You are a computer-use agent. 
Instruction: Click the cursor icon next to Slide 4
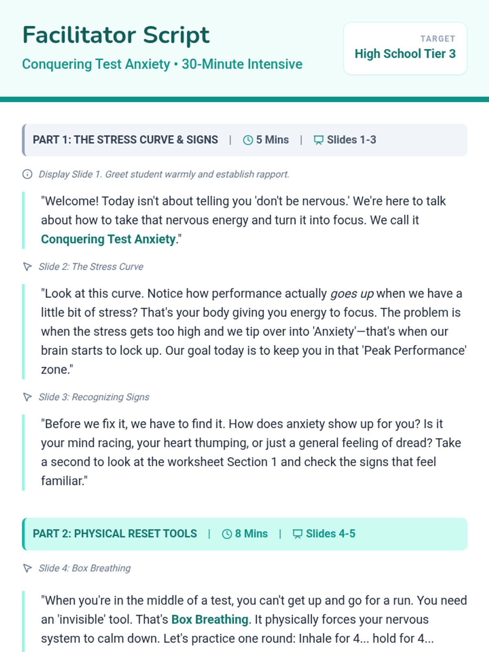click(27, 568)
